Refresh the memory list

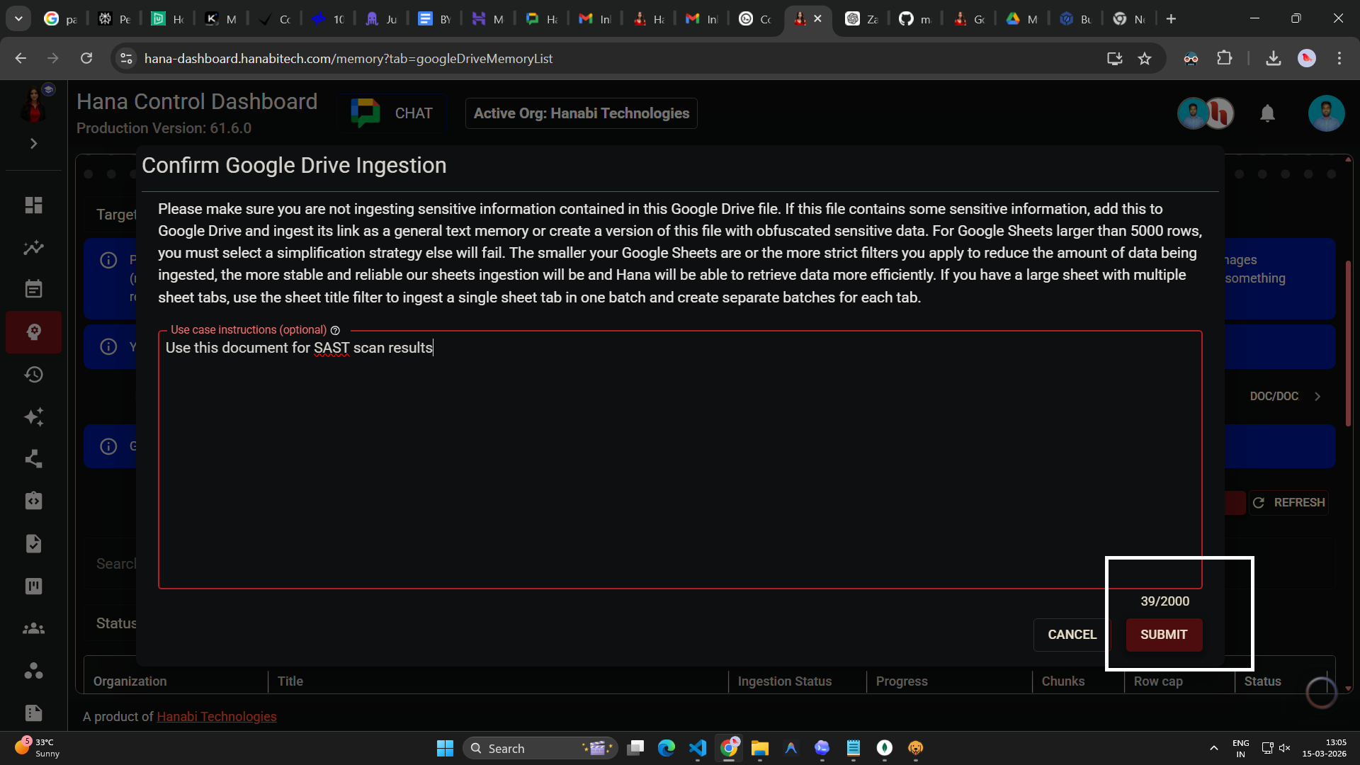click(x=1288, y=502)
